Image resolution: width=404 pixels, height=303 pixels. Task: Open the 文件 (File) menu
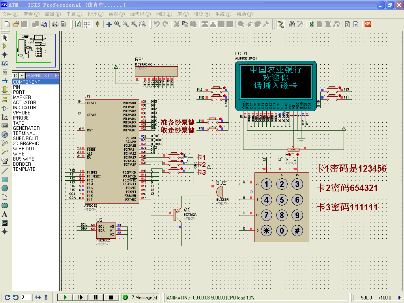[10, 14]
